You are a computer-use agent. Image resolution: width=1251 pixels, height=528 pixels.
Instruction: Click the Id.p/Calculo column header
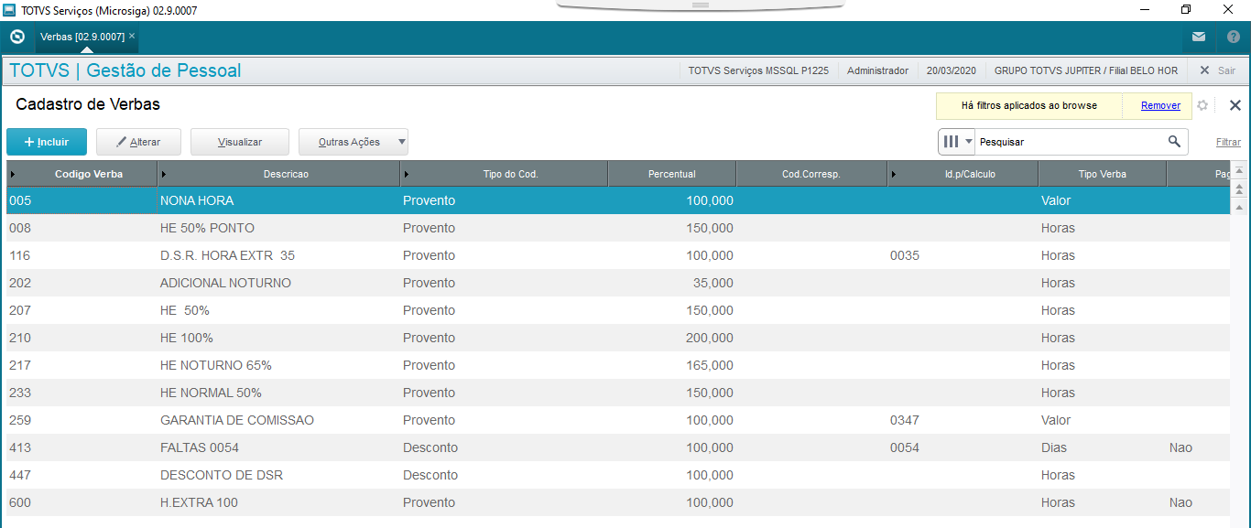[963, 174]
